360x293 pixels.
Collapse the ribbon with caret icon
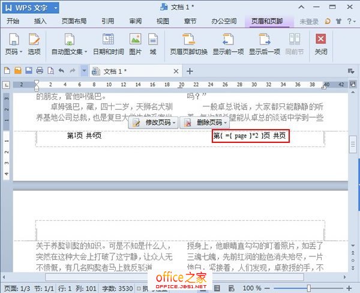click(x=301, y=7)
